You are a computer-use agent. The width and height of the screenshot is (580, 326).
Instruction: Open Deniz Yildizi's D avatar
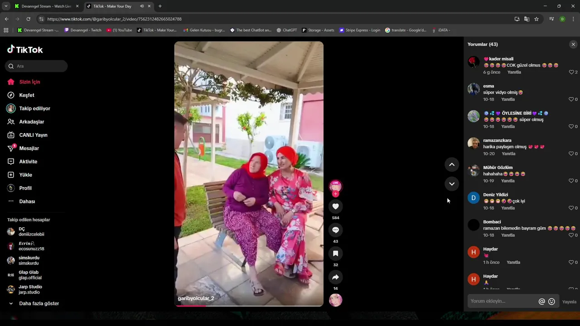(x=474, y=198)
